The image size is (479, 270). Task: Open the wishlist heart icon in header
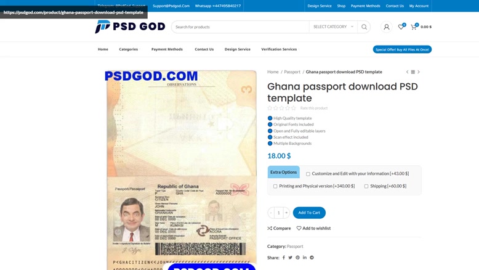[x=401, y=27]
